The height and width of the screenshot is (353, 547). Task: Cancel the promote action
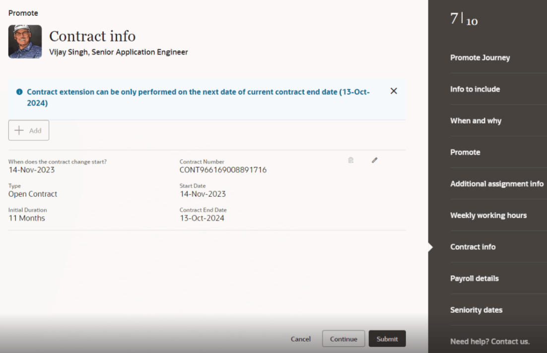coord(300,339)
